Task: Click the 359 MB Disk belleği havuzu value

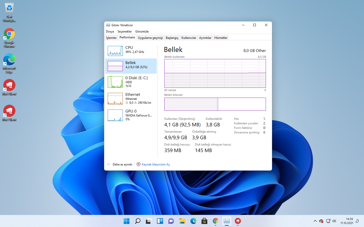Action: point(173,151)
